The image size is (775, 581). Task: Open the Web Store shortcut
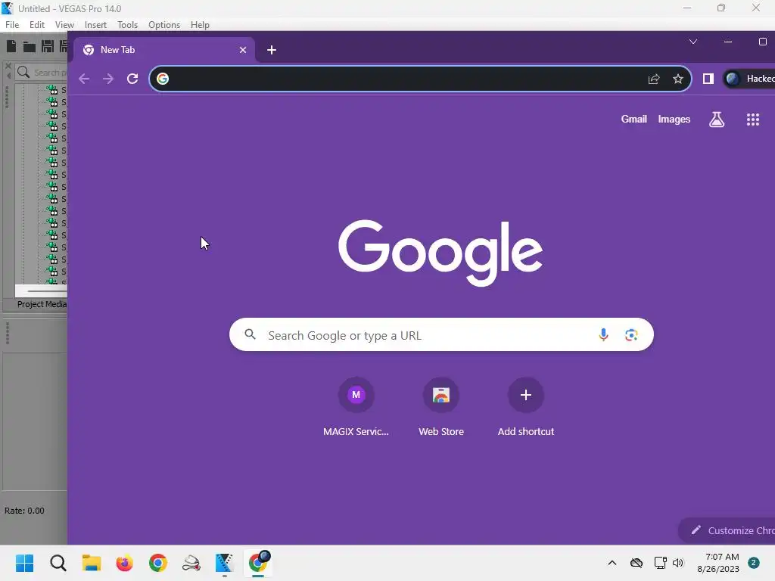pyautogui.click(x=441, y=406)
